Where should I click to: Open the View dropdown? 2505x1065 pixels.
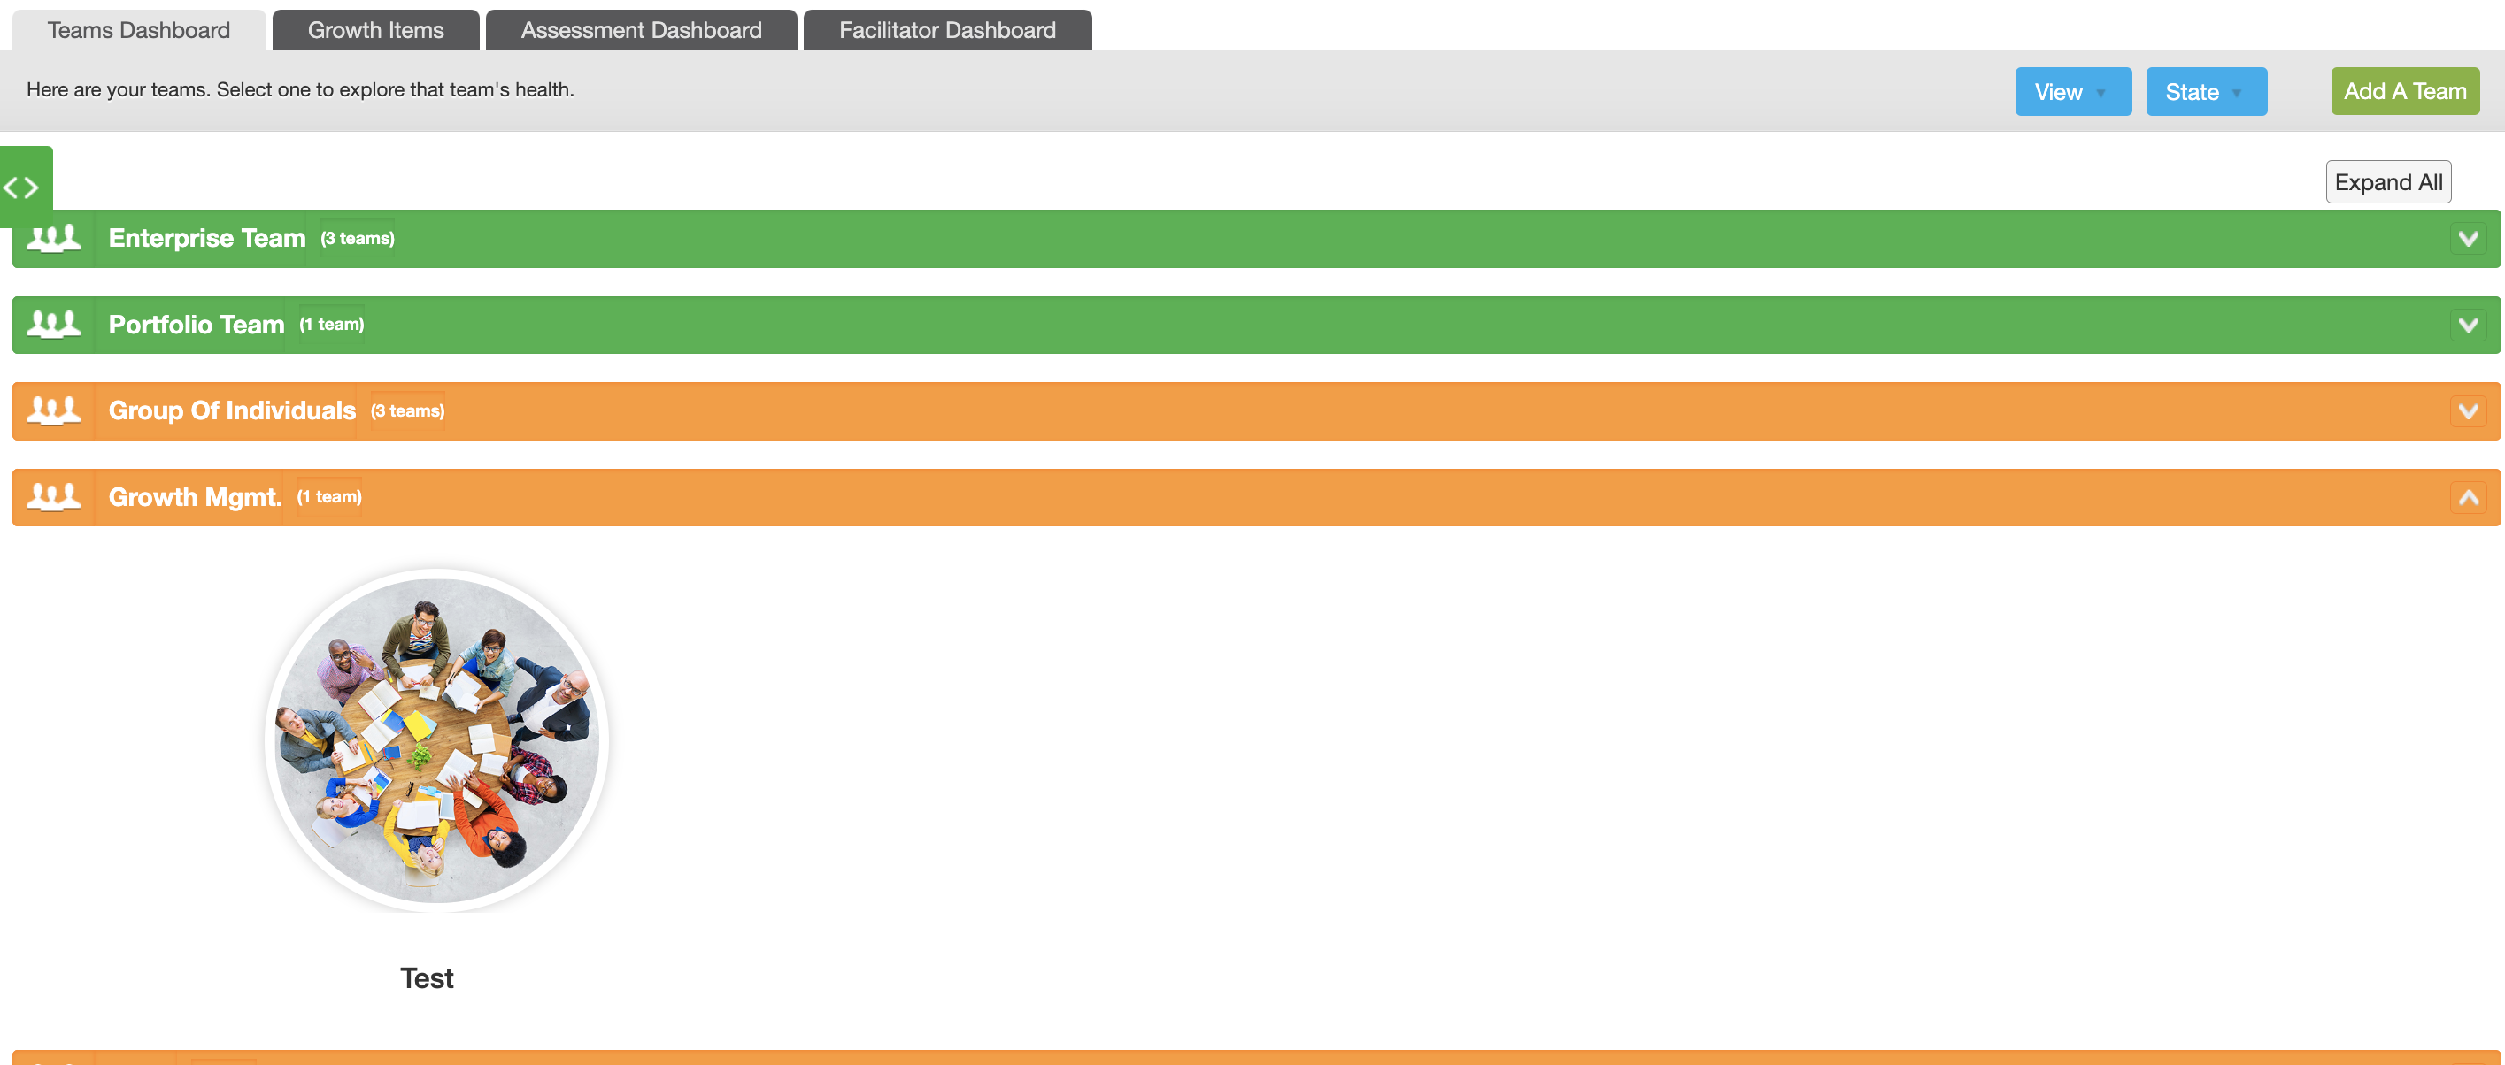pyautogui.click(x=2072, y=91)
